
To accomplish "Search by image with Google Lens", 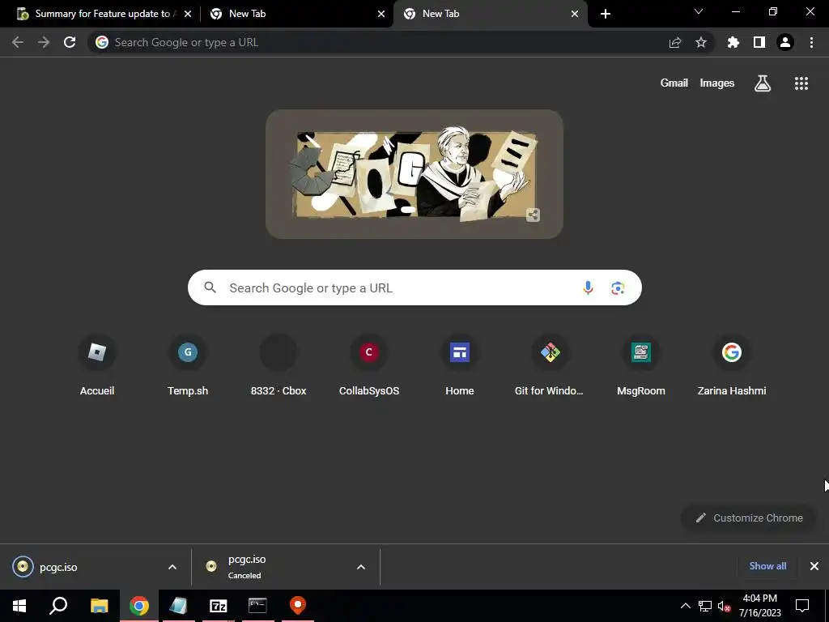I will [618, 288].
